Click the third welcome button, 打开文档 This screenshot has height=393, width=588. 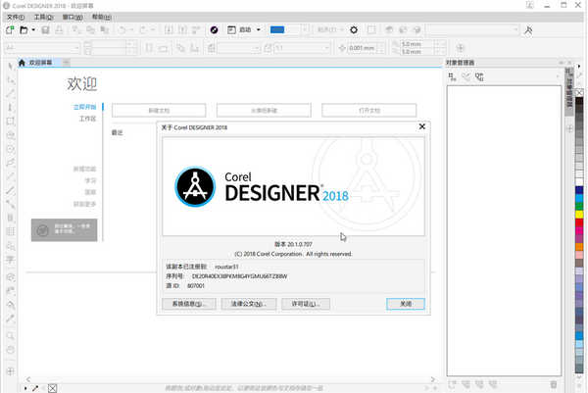(369, 110)
